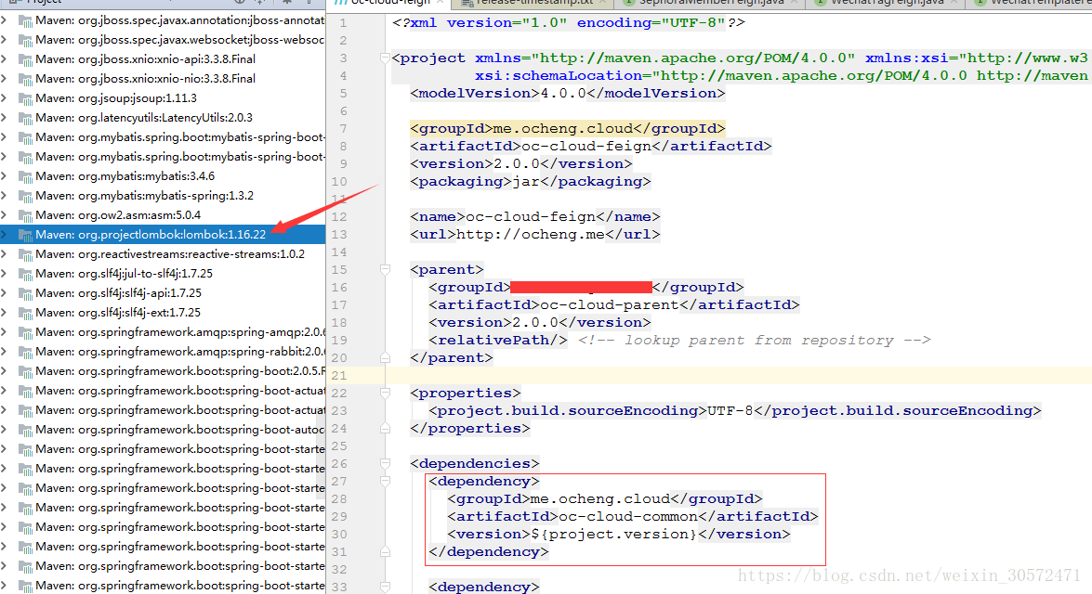The height and width of the screenshot is (594, 1092).
Task: Click library icon for spring-amqp entry
Action: [x=26, y=332]
